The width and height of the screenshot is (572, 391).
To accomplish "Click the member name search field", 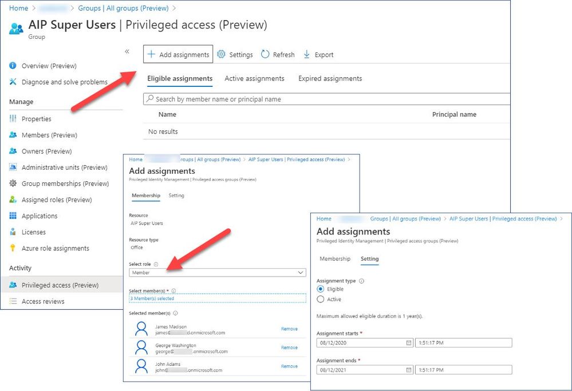I will (326, 99).
